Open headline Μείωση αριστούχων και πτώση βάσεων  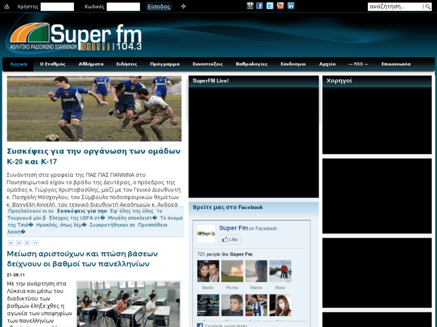pyautogui.click(x=82, y=259)
